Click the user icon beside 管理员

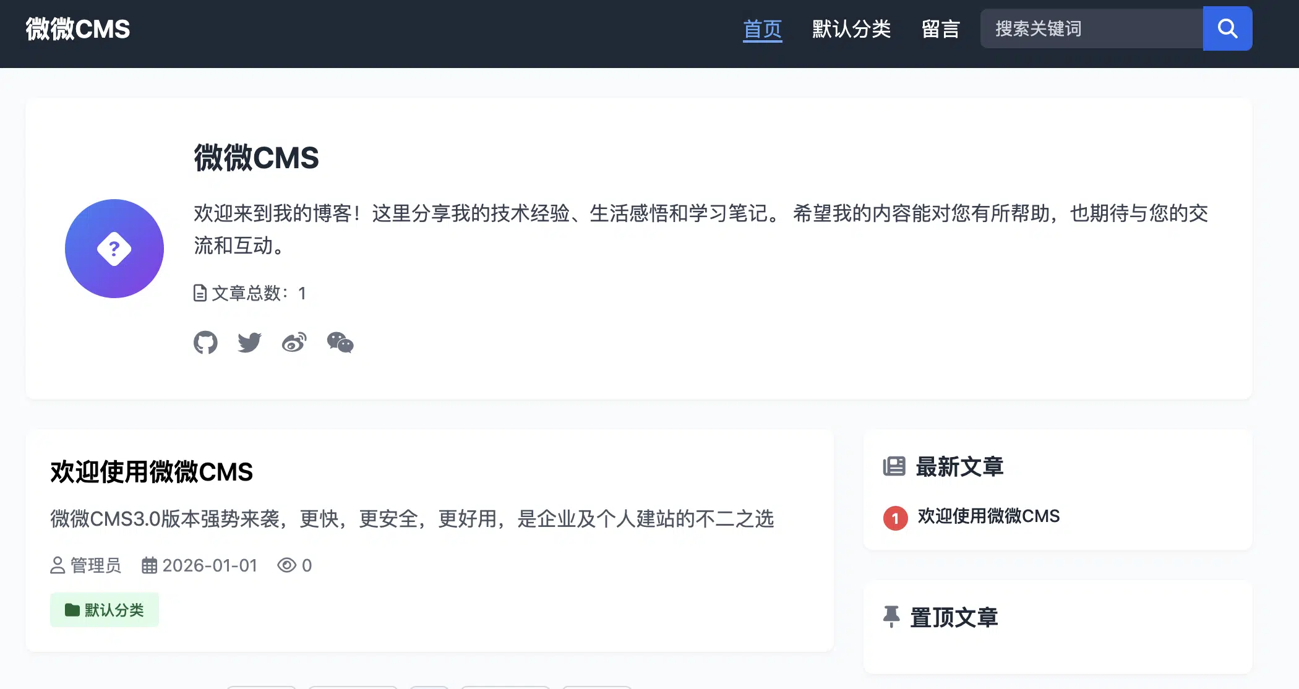coord(56,565)
